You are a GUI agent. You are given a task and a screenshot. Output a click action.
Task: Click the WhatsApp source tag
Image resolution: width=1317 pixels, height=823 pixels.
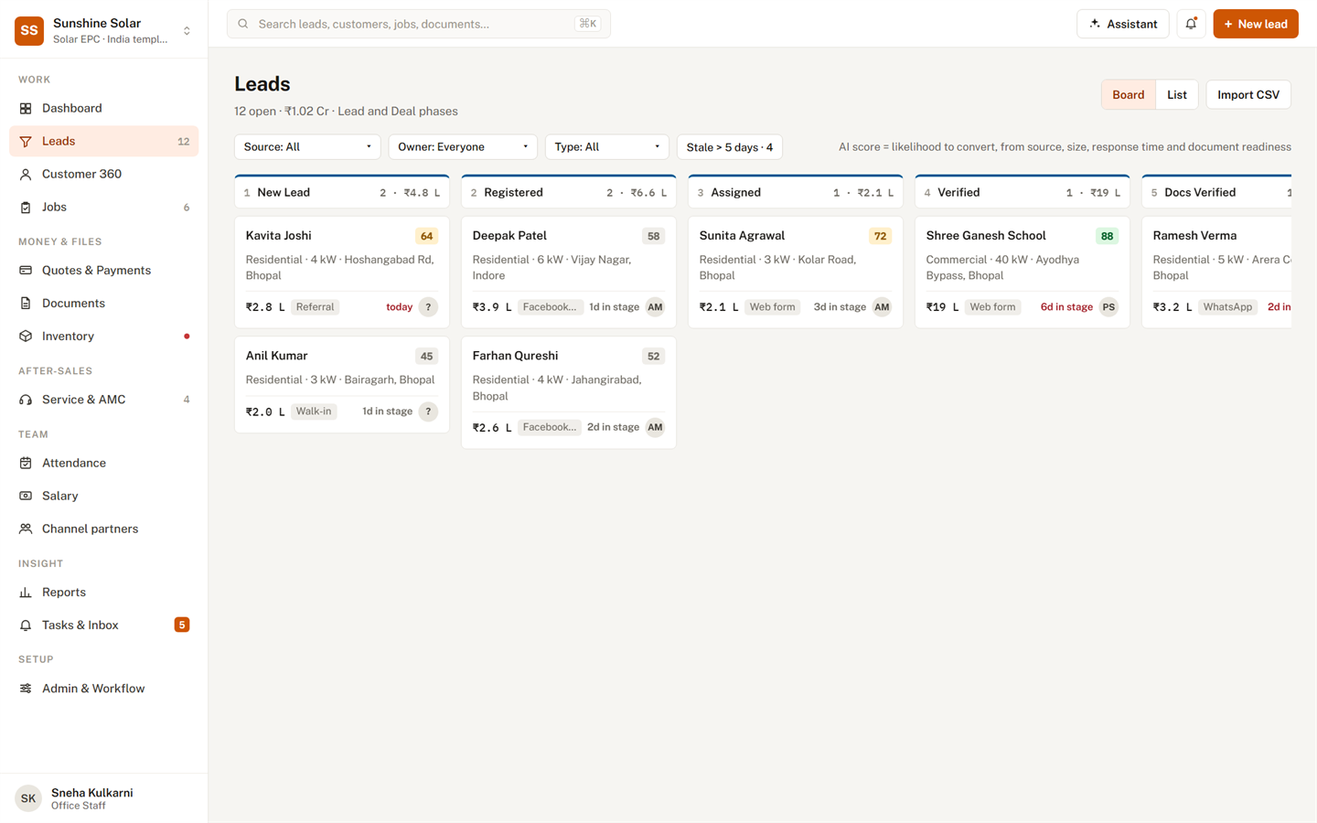click(1227, 307)
